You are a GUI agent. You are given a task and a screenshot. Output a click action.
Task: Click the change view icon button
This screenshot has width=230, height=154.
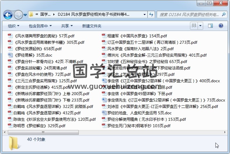pos(194,26)
